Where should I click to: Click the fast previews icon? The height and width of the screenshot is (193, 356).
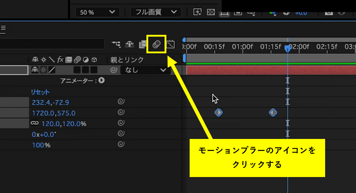197,12
